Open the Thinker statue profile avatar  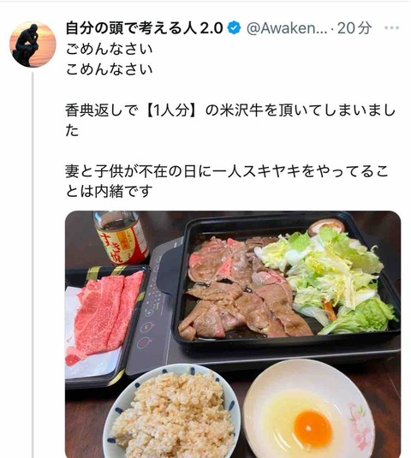(x=33, y=45)
